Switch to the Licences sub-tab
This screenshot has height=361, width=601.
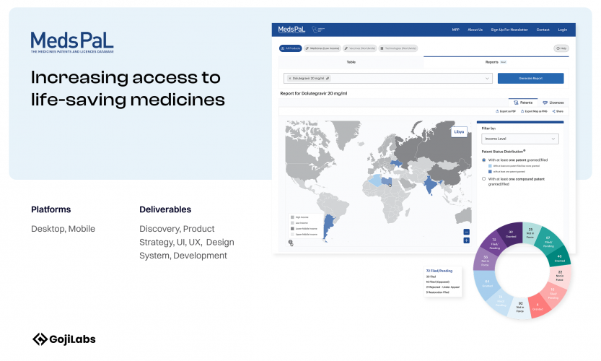tap(553, 103)
